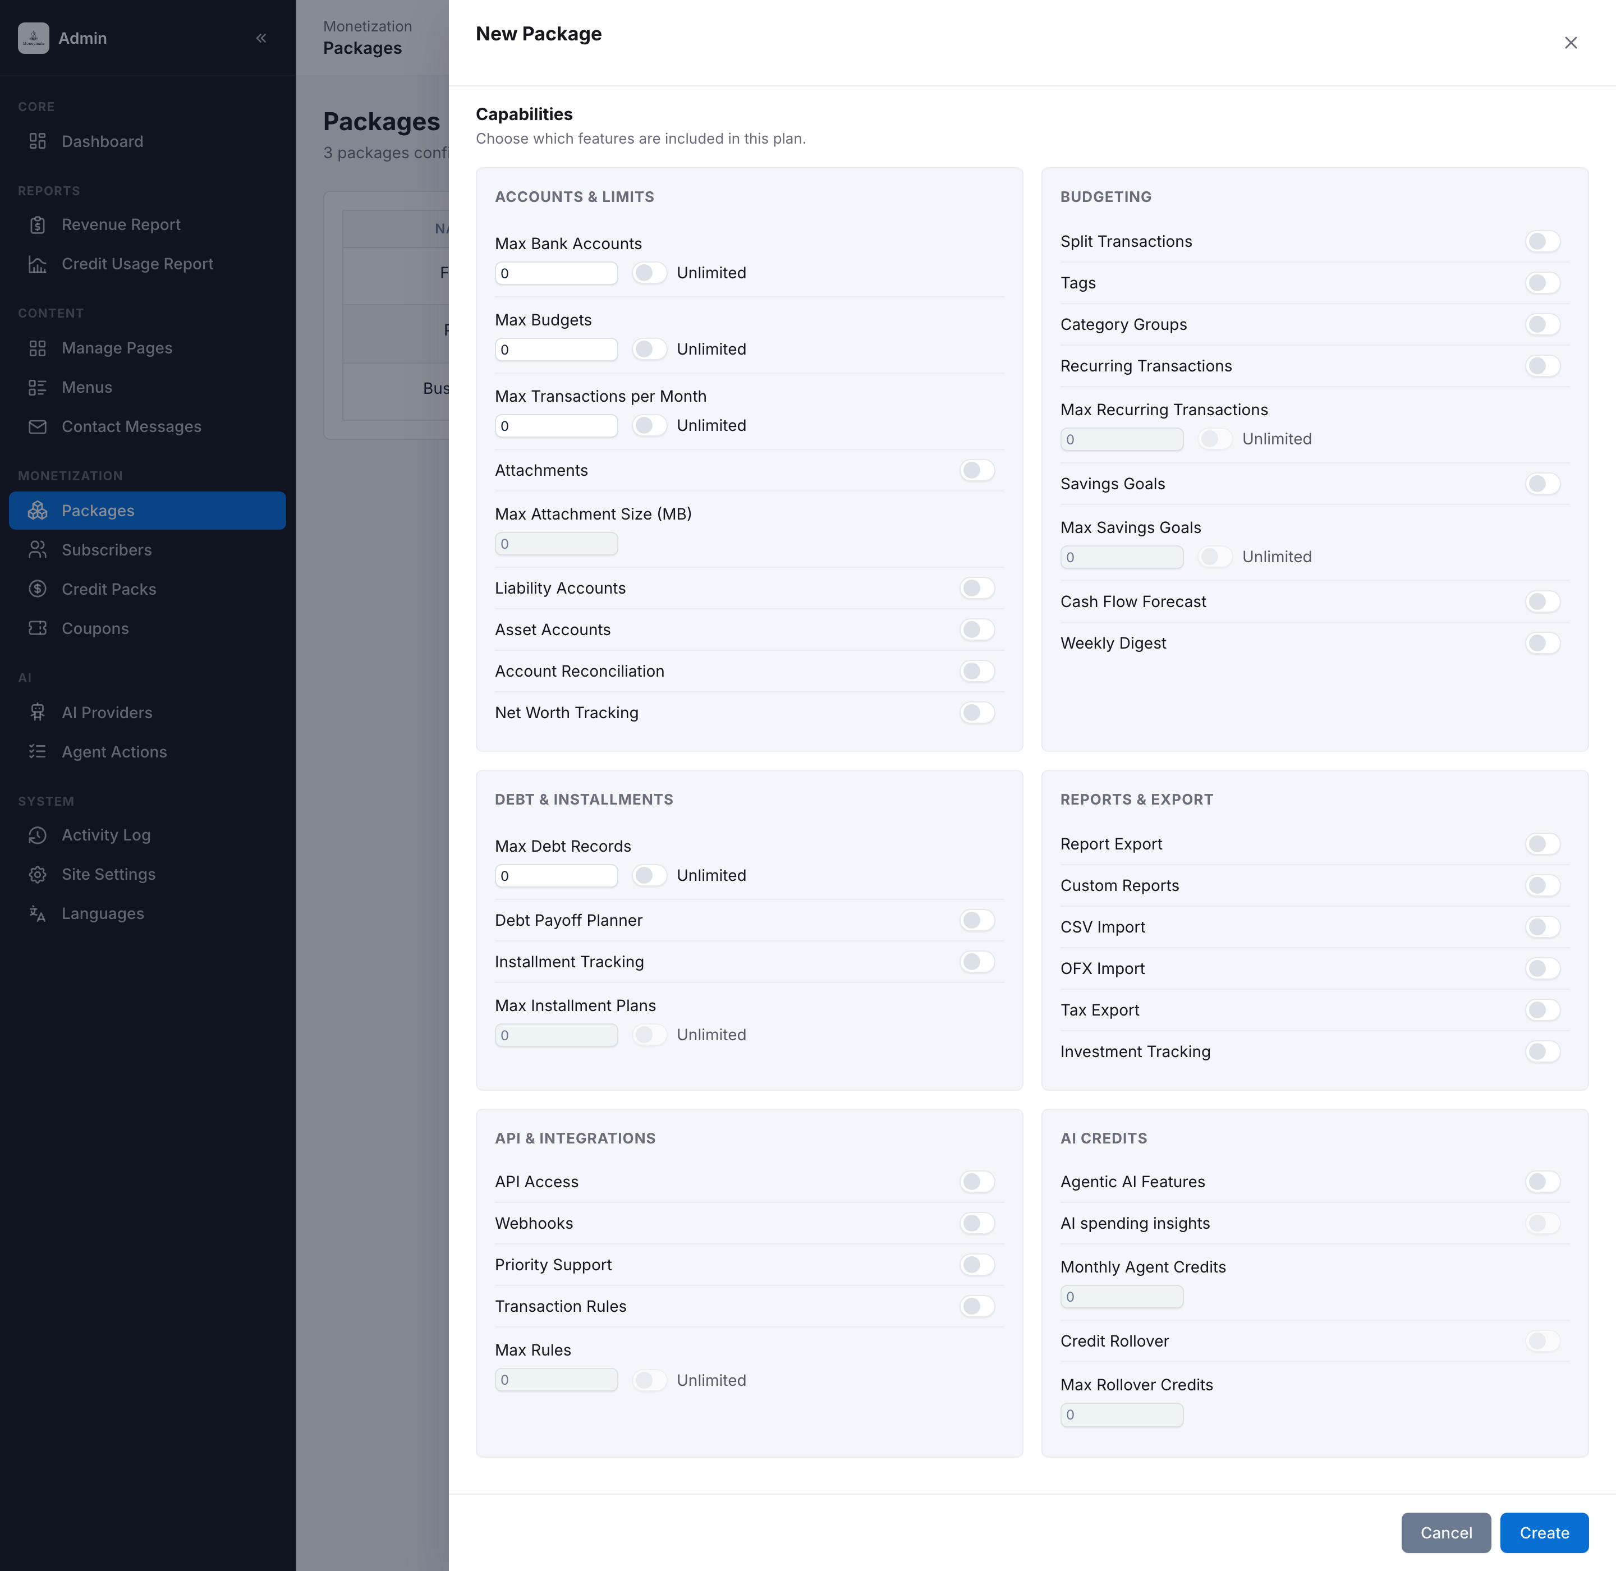Open Site Settings
The width and height of the screenshot is (1616, 1571).
tap(147, 875)
